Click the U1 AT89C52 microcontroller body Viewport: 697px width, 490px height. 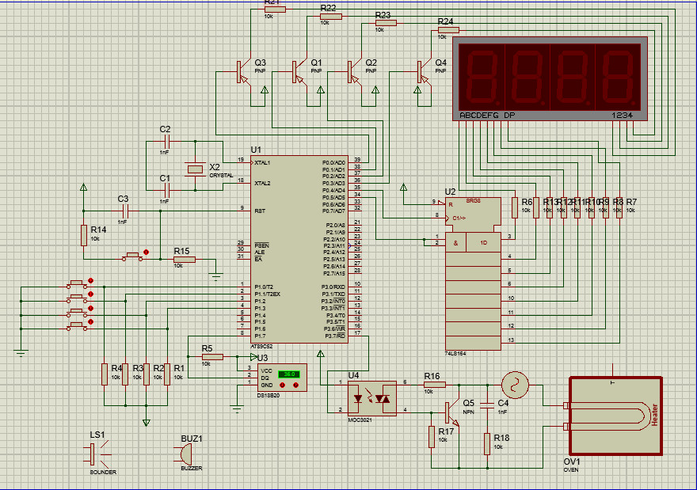[x=299, y=249]
